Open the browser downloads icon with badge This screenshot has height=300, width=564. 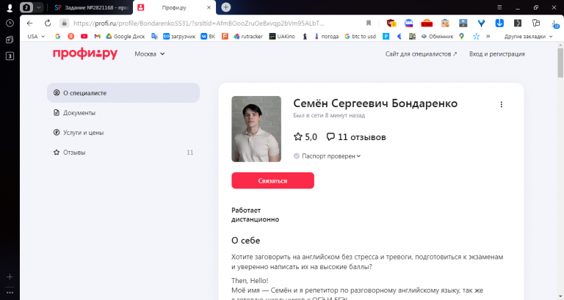click(554, 23)
